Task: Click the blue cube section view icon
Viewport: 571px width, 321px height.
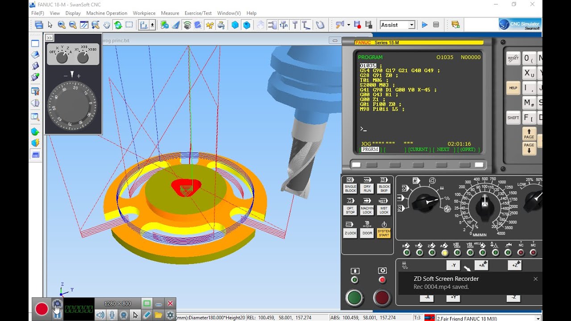Action: tap(246, 25)
